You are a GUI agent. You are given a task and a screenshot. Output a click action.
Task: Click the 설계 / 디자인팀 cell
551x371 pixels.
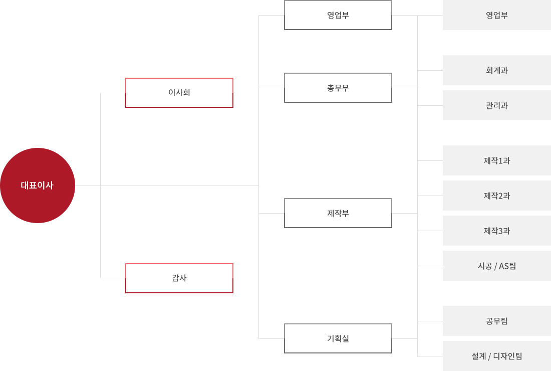click(x=497, y=356)
